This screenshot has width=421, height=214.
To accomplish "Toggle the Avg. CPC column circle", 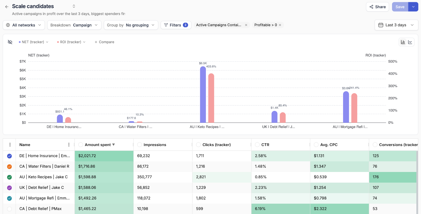I will coord(316,145).
